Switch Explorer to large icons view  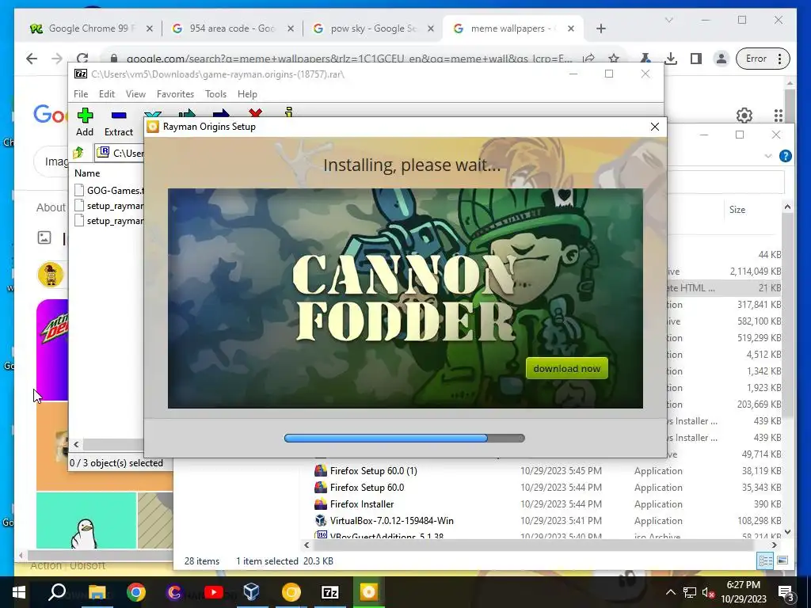(783, 561)
